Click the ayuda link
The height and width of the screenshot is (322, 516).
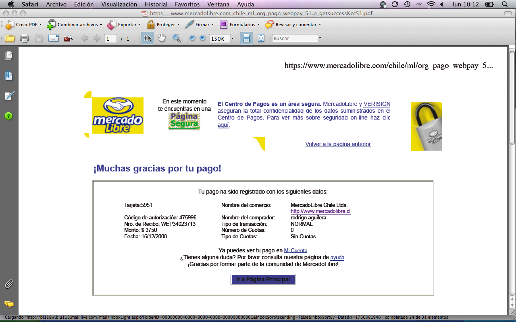click(x=337, y=257)
